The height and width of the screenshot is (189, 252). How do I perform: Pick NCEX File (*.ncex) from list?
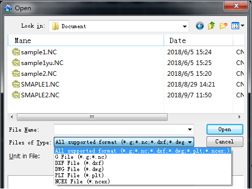click(82, 181)
